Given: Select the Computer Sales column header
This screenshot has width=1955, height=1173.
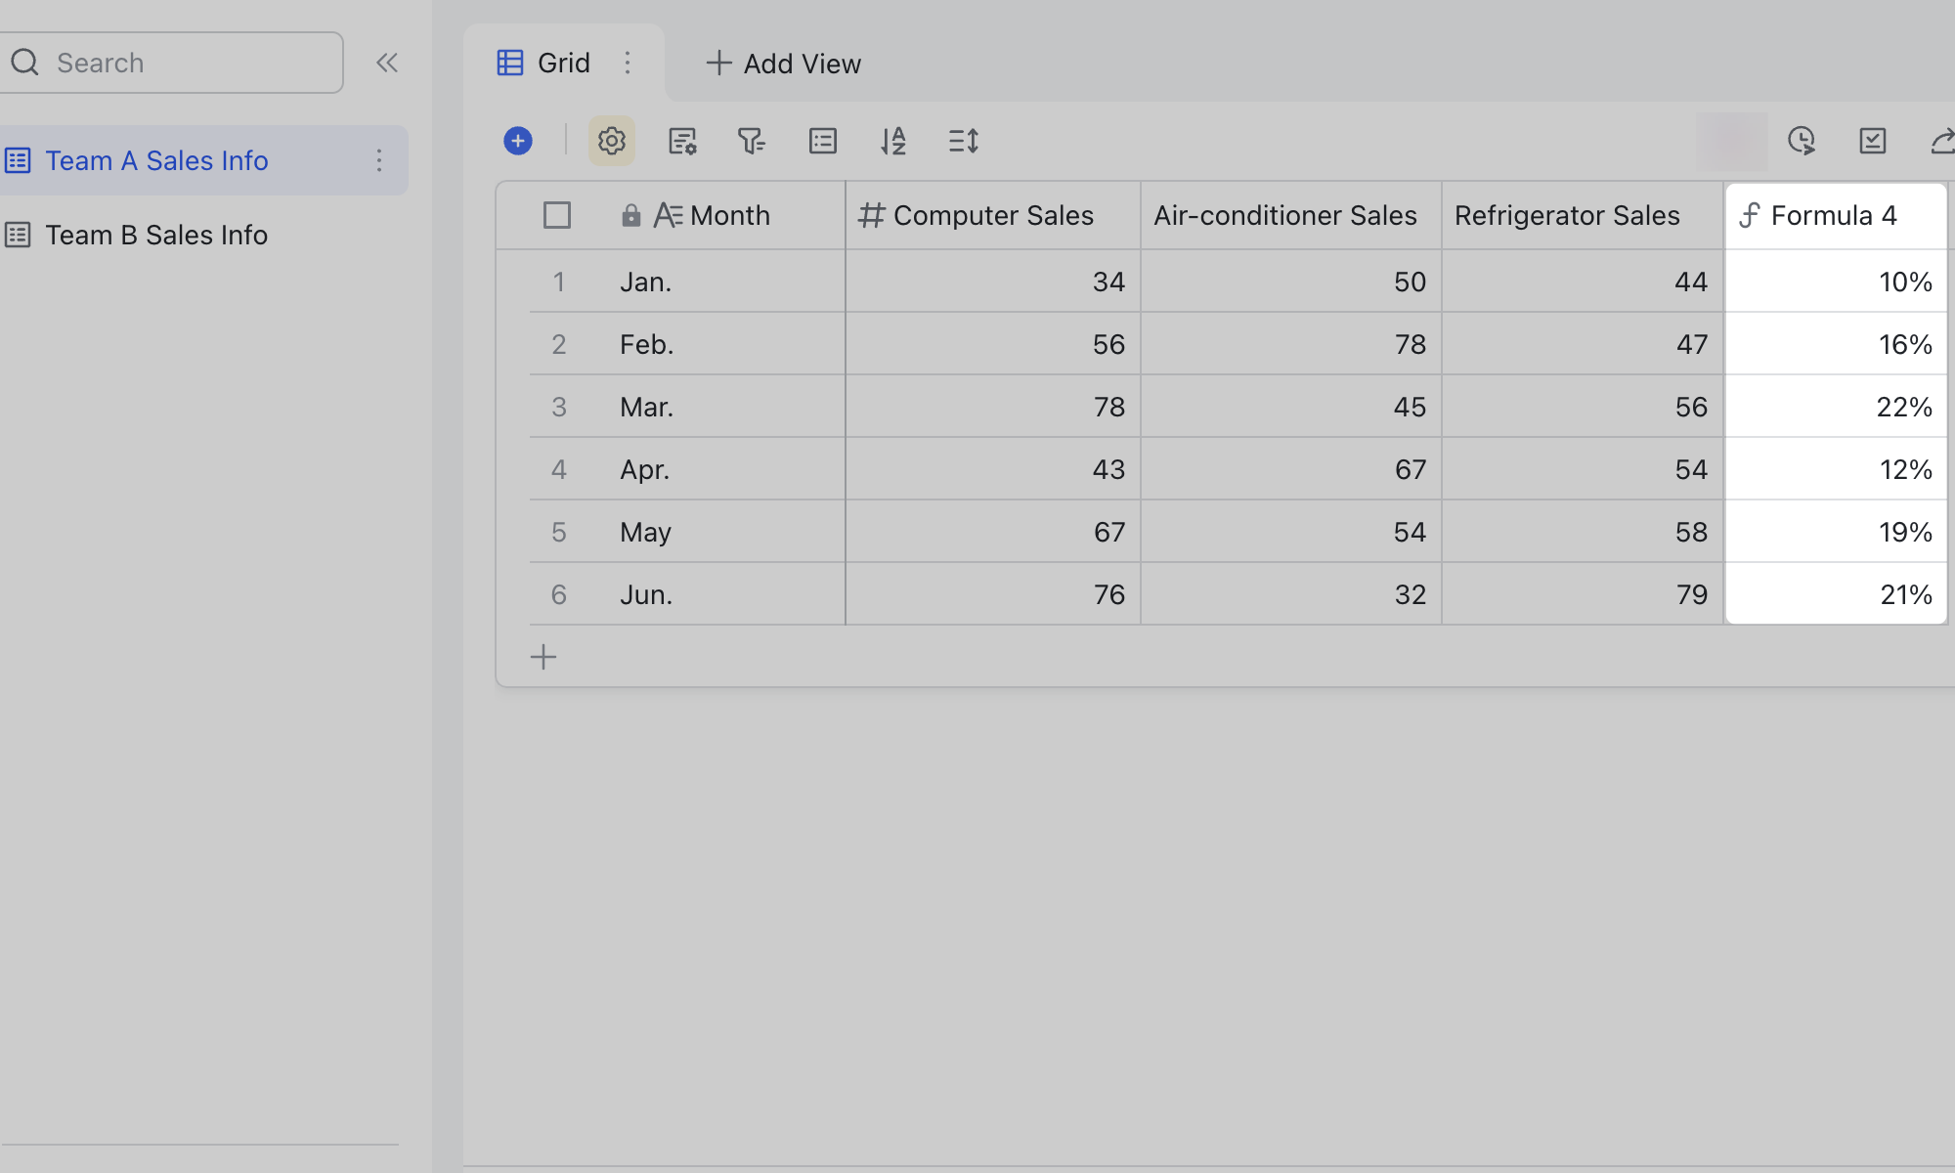Looking at the screenshot, I should 993,215.
